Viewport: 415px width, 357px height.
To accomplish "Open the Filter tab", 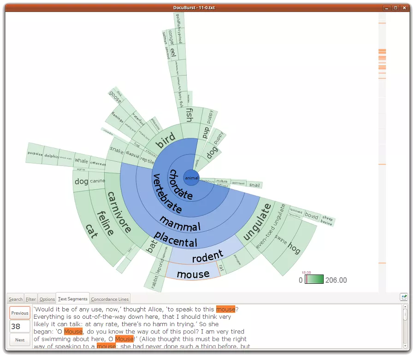I will click(30, 298).
